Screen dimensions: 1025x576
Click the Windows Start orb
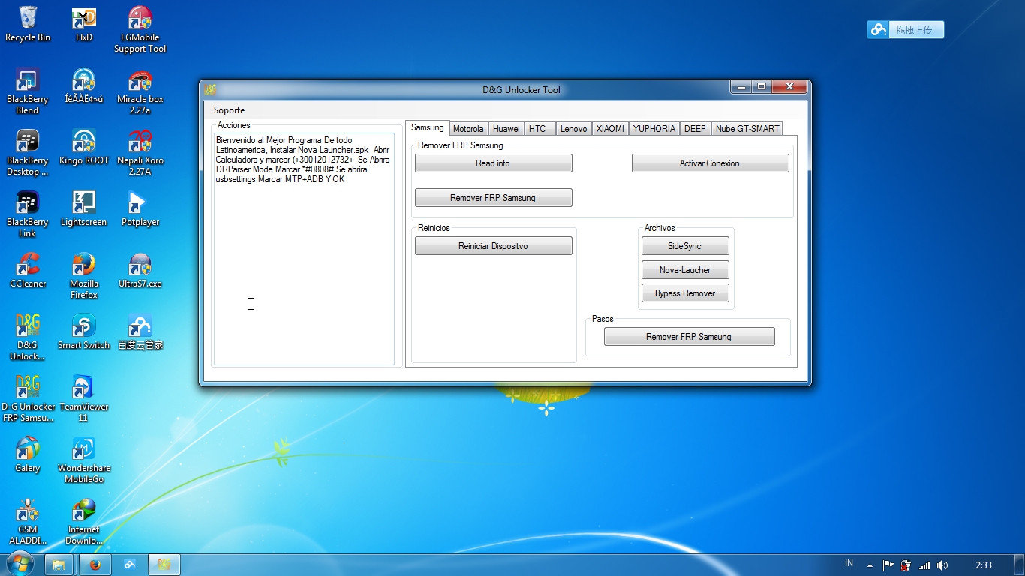pos(20,564)
